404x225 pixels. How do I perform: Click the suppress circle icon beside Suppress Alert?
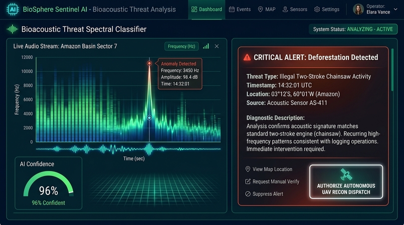[248, 194]
